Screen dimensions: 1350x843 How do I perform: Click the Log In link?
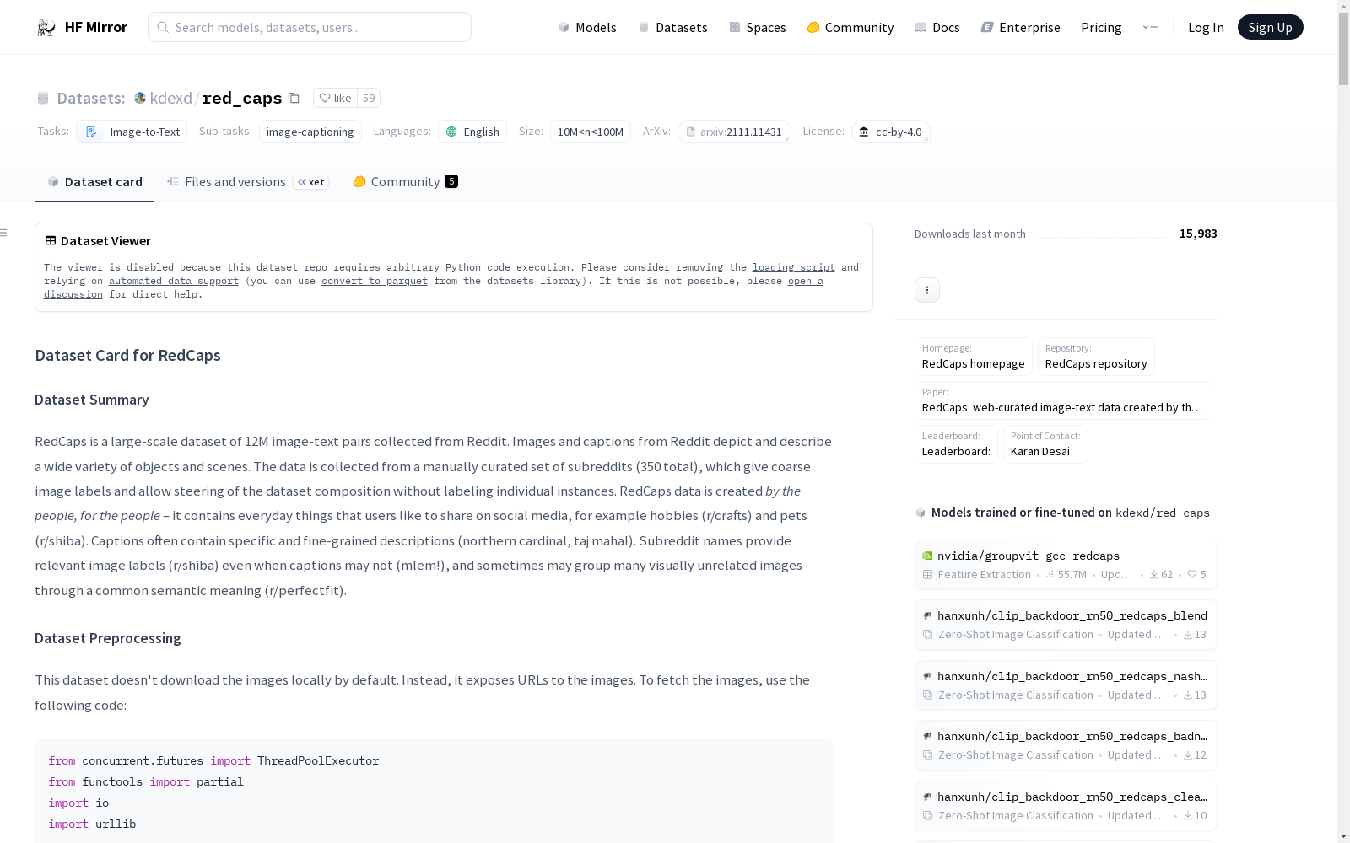[1206, 27]
